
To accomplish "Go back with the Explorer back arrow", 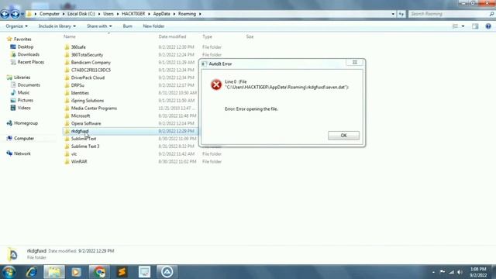I will click(5, 14).
